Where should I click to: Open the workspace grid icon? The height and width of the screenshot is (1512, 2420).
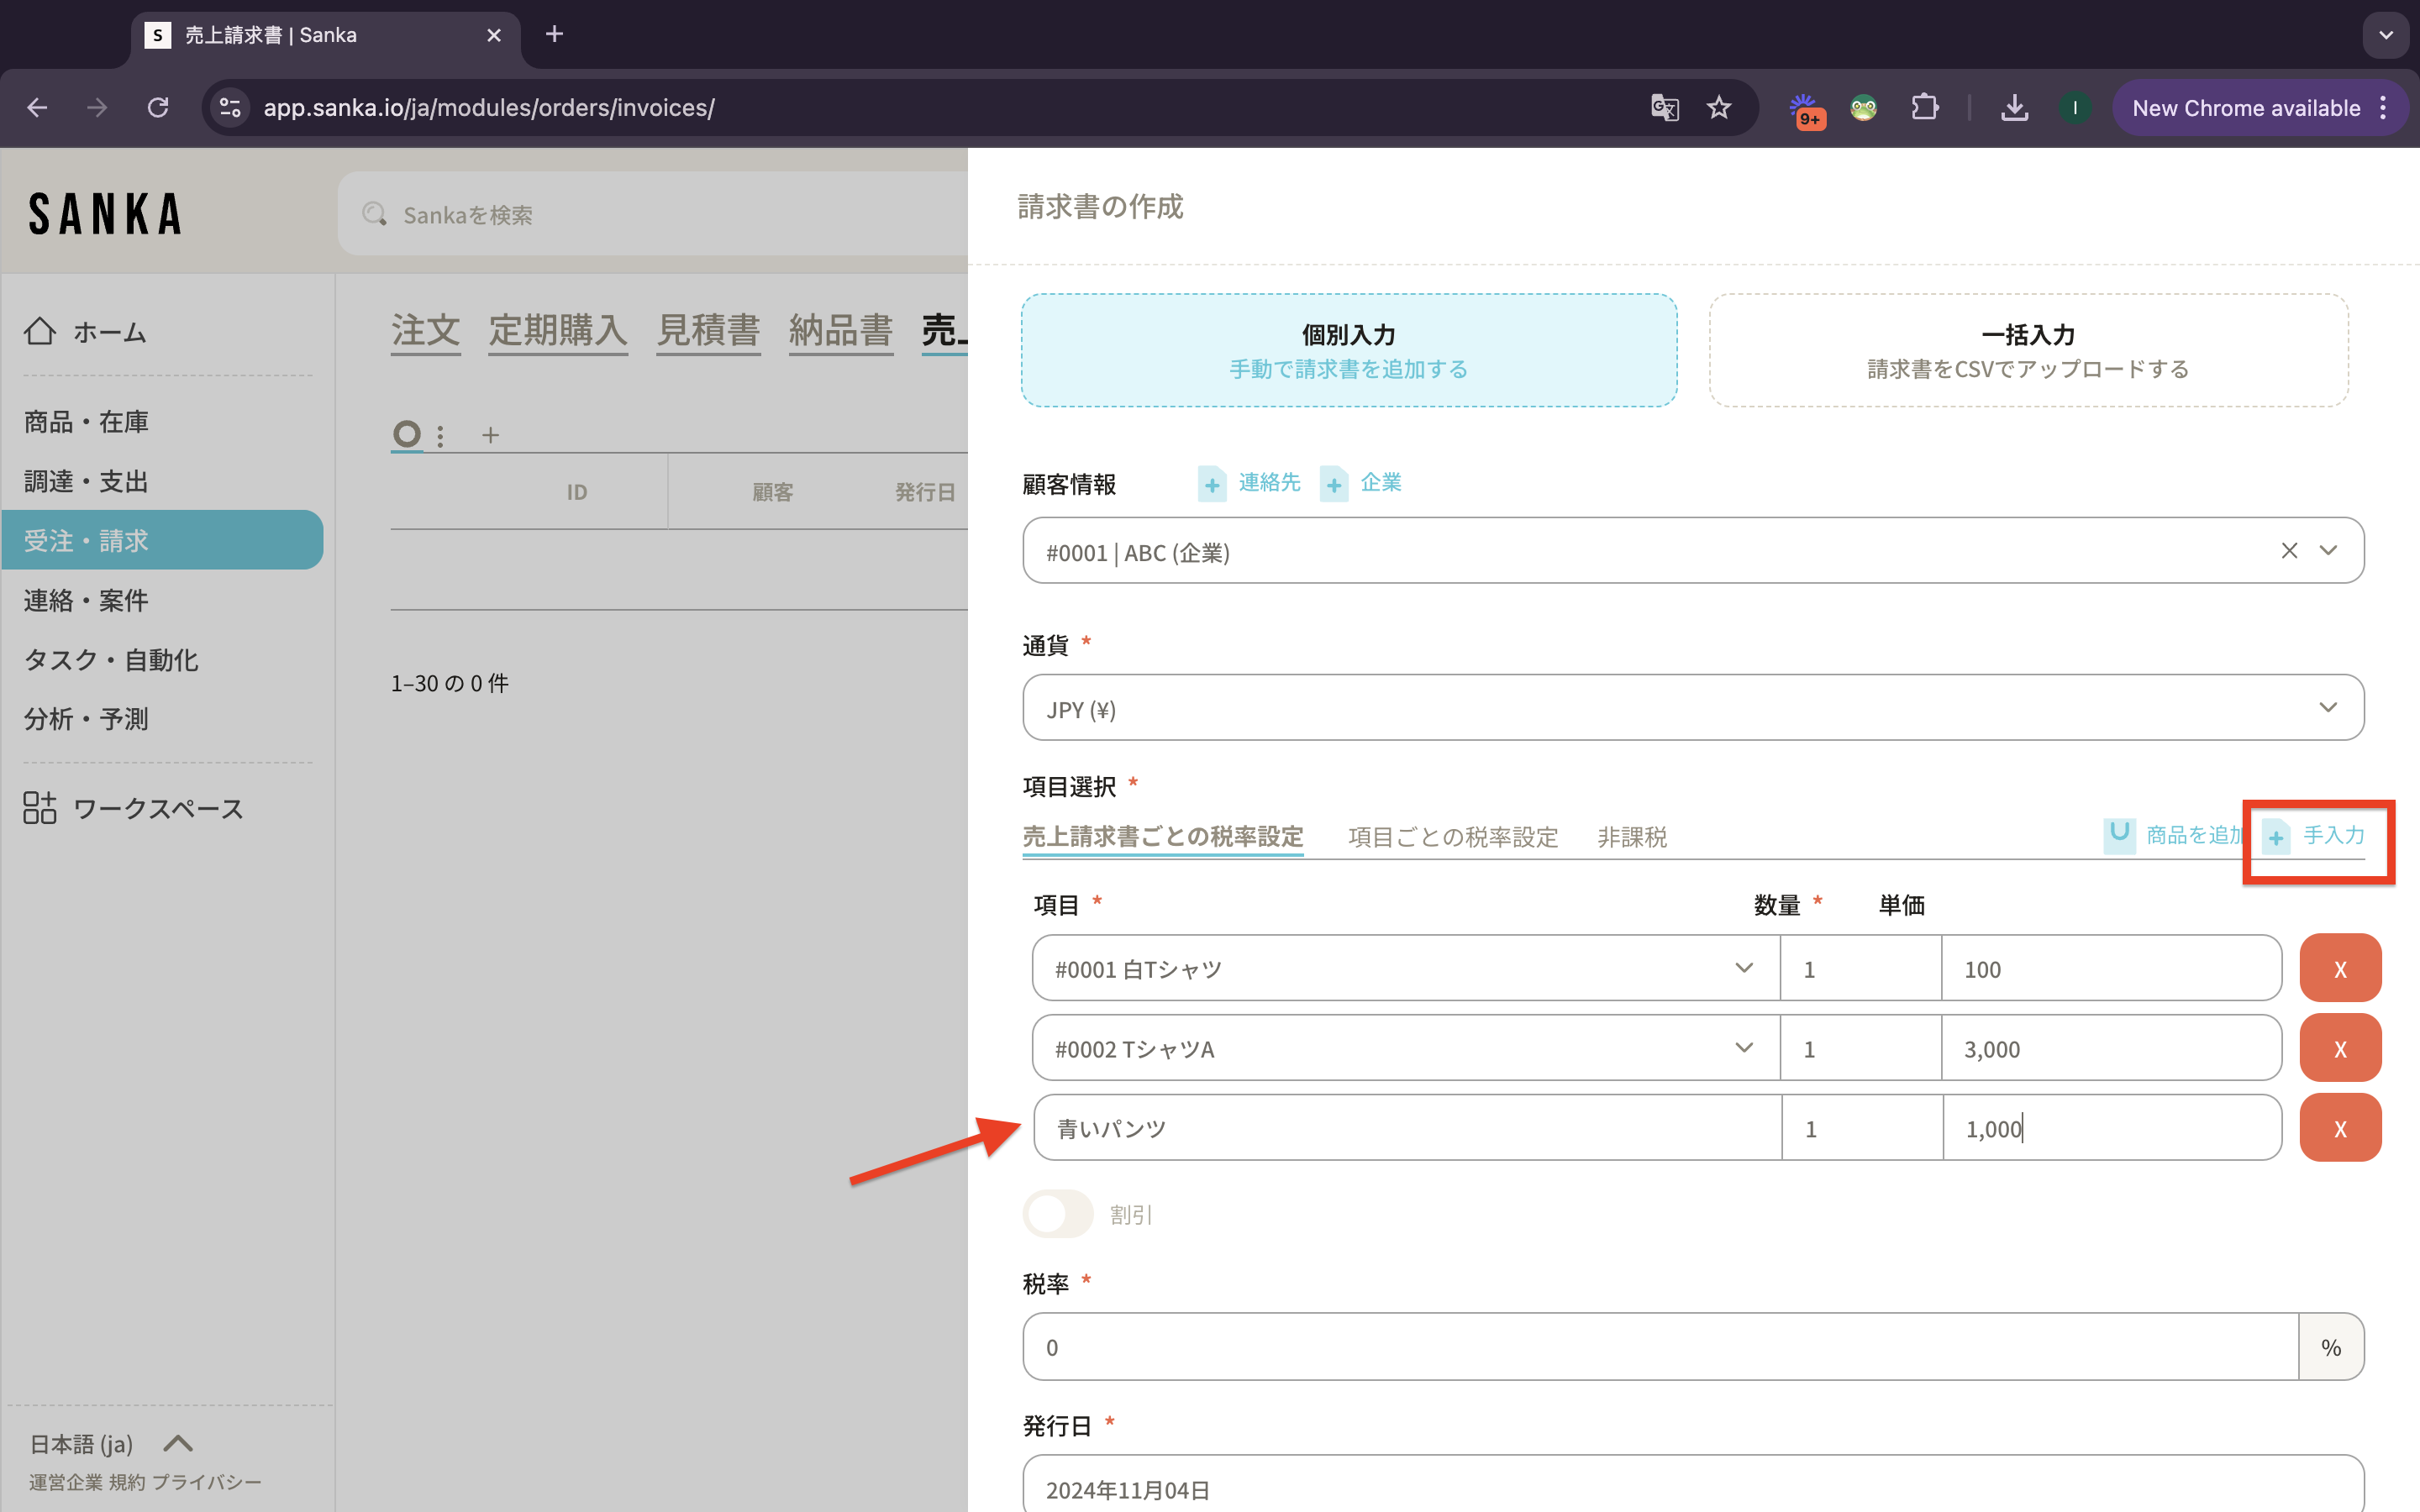pos(40,807)
